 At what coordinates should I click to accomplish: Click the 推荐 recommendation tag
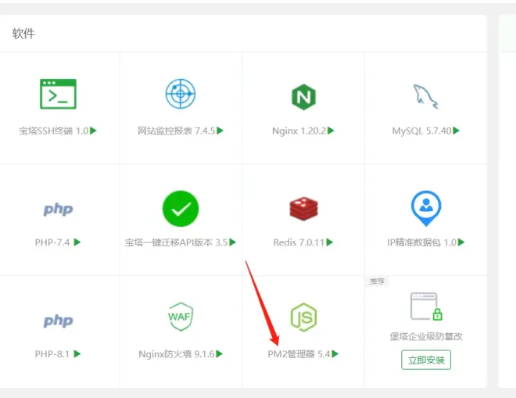377,281
